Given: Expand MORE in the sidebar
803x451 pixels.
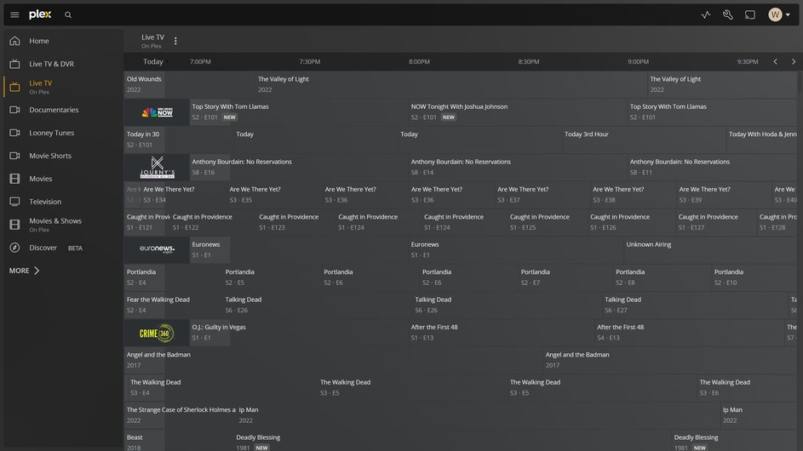Looking at the screenshot, I should 24,271.
